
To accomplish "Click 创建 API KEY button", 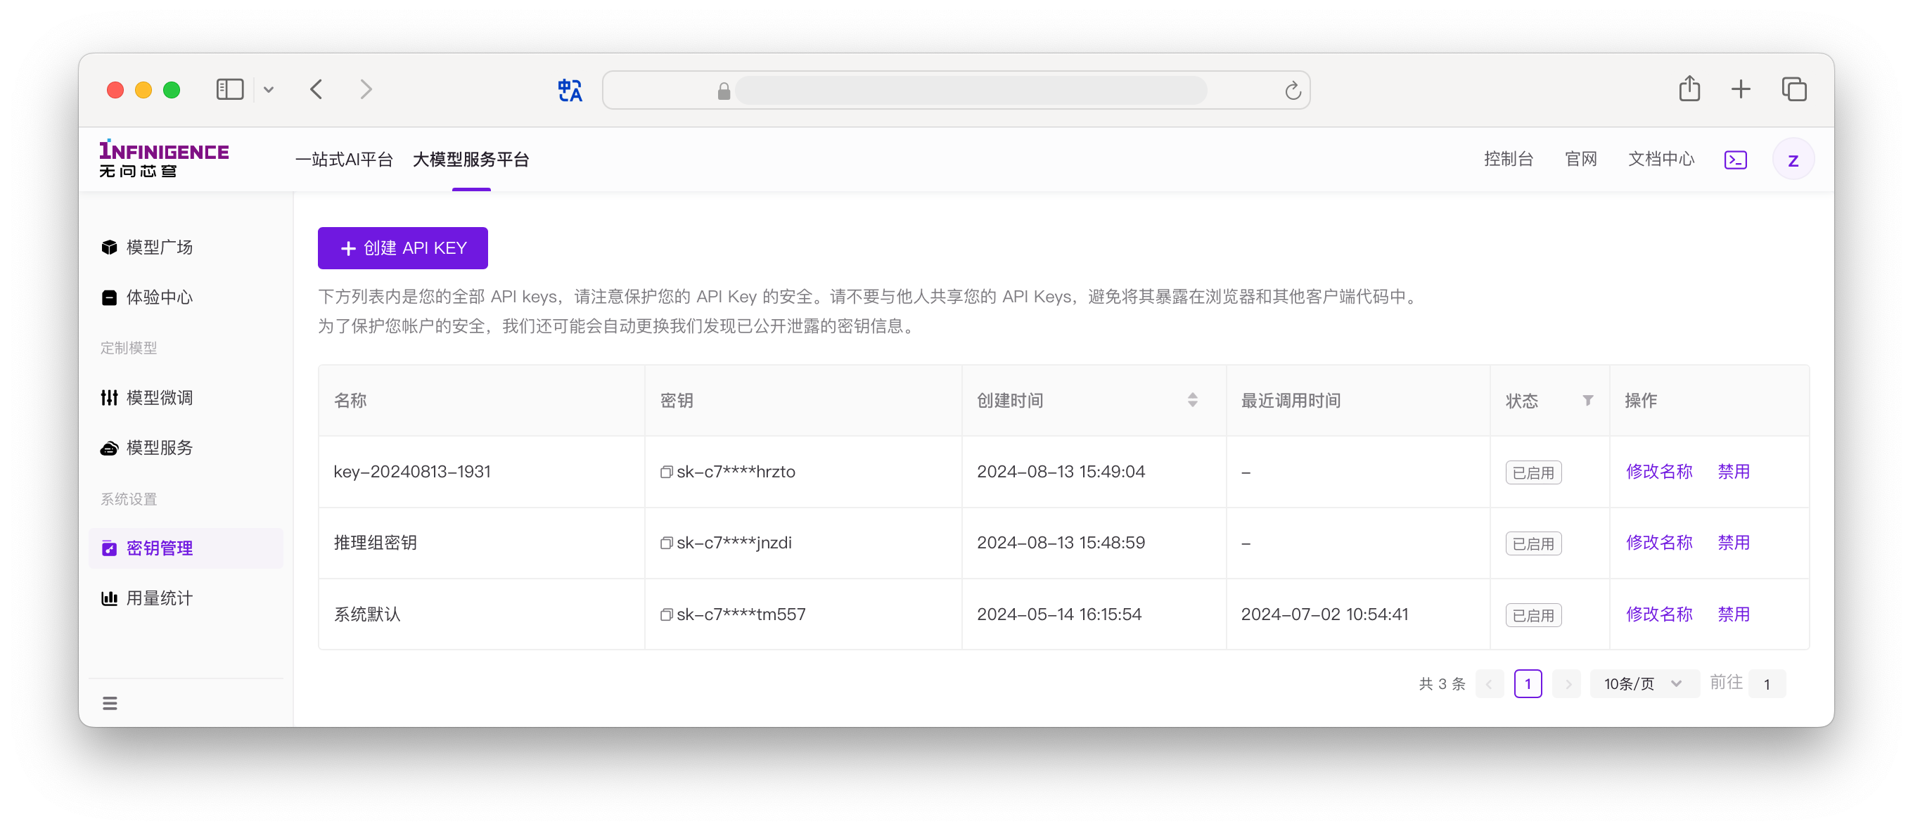I will click(x=402, y=248).
